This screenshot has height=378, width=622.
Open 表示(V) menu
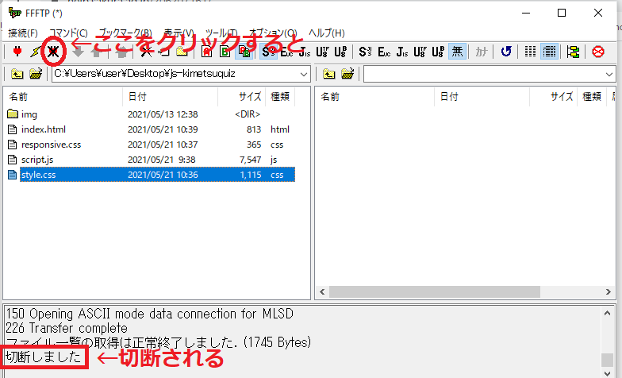(x=179, y=33)
